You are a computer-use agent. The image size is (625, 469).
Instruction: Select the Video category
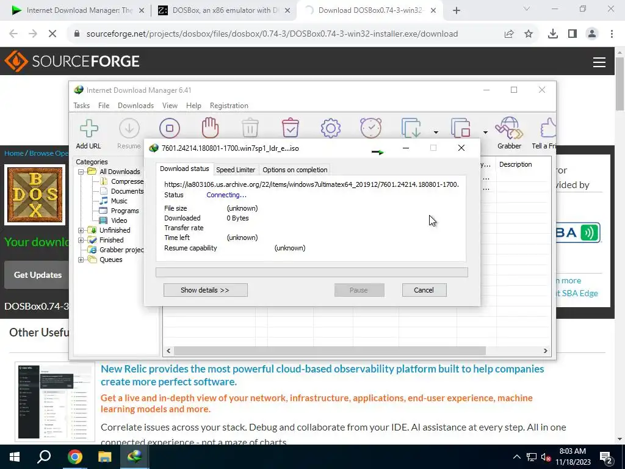click(x=119, y=220)
